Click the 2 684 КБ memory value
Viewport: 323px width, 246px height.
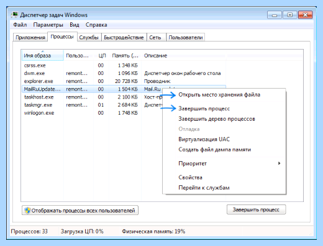tap(127, 105)
